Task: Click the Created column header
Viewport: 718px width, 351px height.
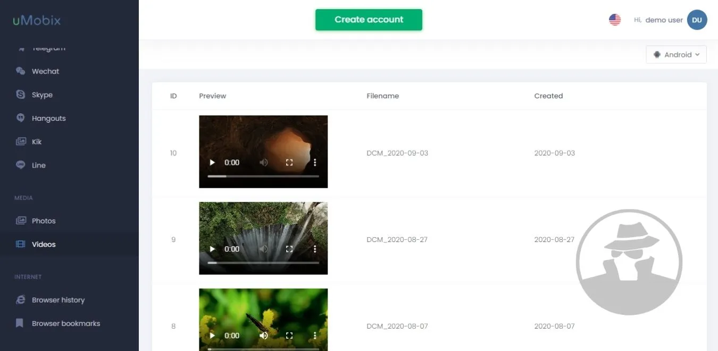Action: click(x=548, y=96)
